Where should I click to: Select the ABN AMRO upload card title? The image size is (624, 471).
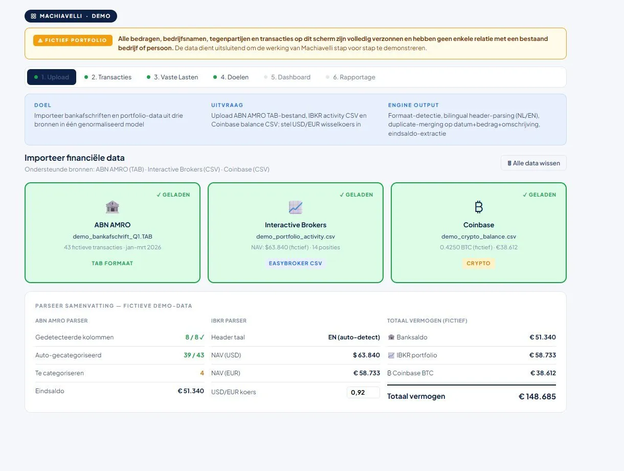tap(113, 225)
